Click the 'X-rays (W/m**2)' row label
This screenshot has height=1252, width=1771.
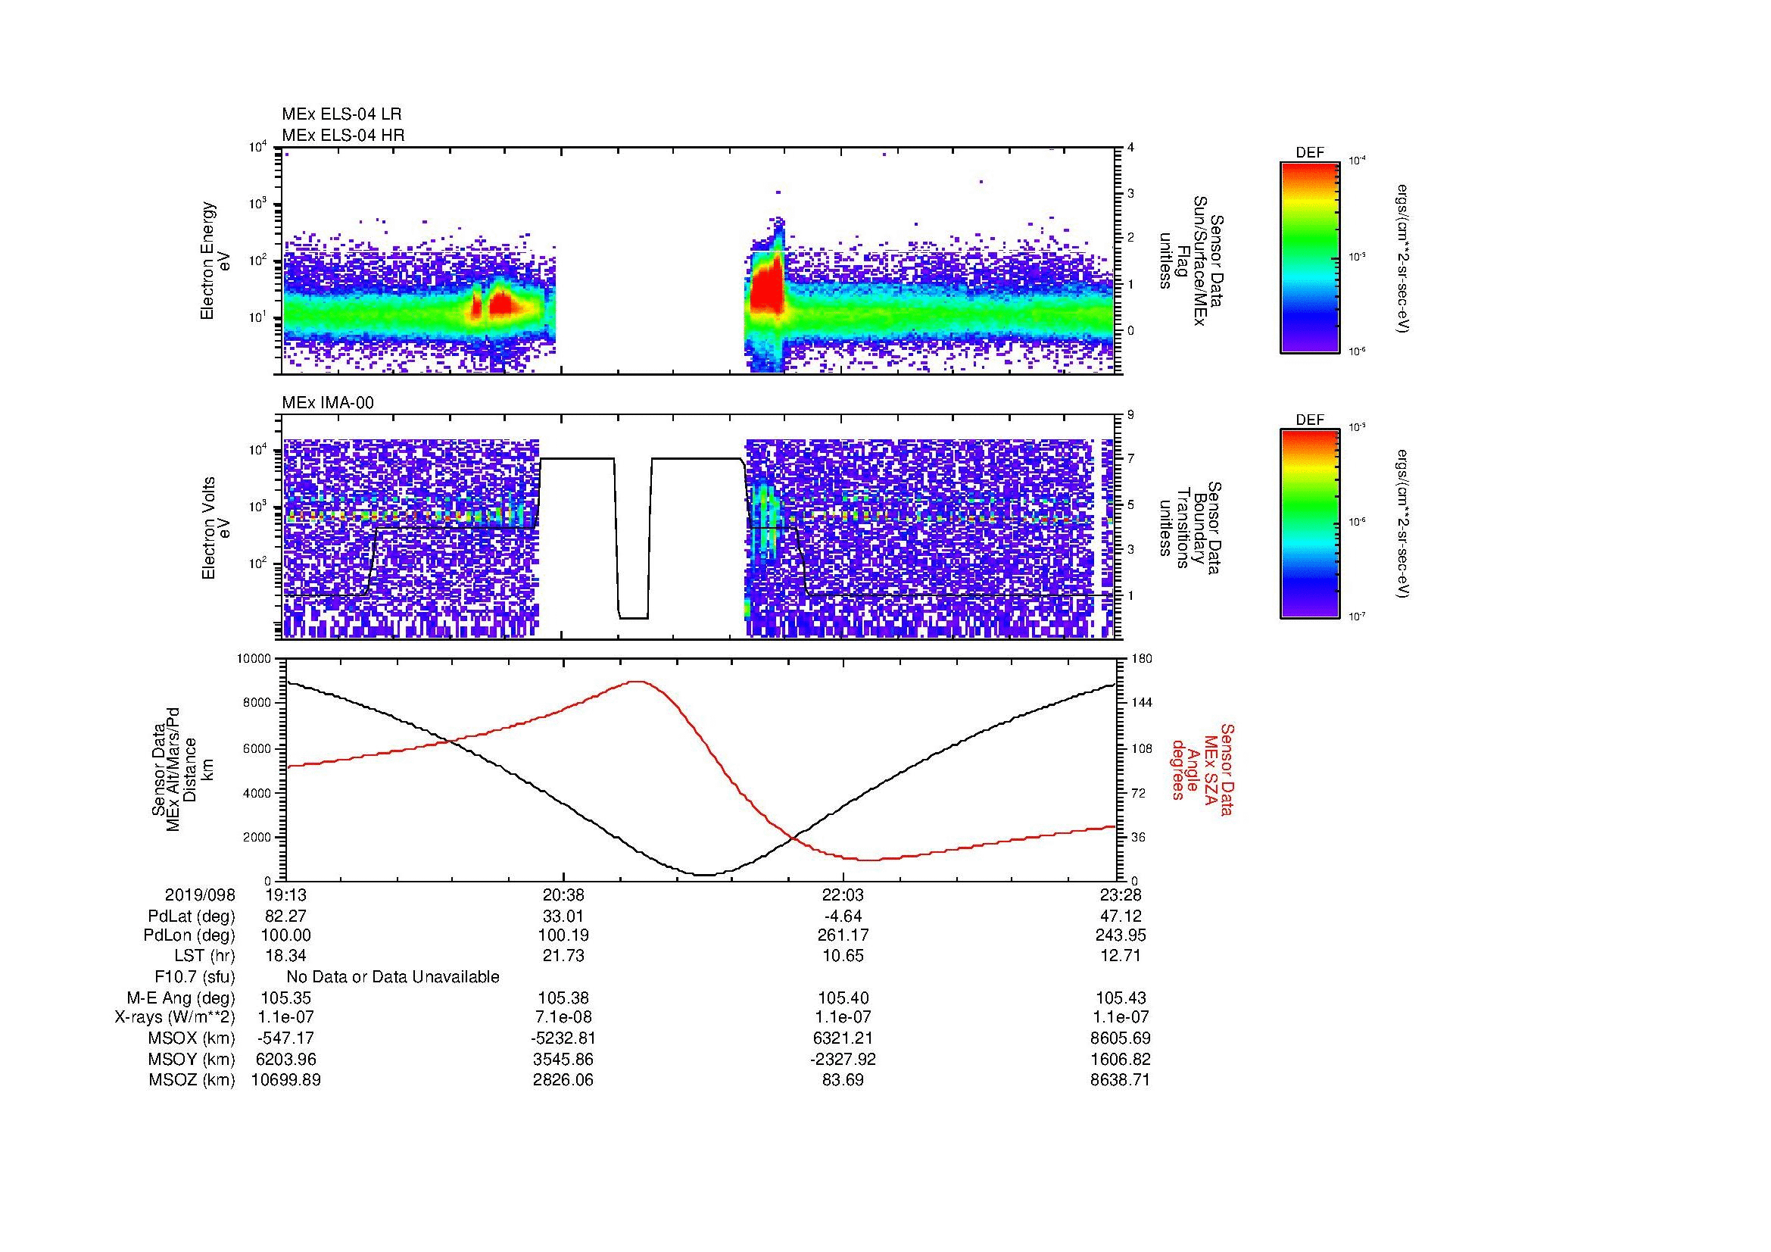[x=175, y=1017]
